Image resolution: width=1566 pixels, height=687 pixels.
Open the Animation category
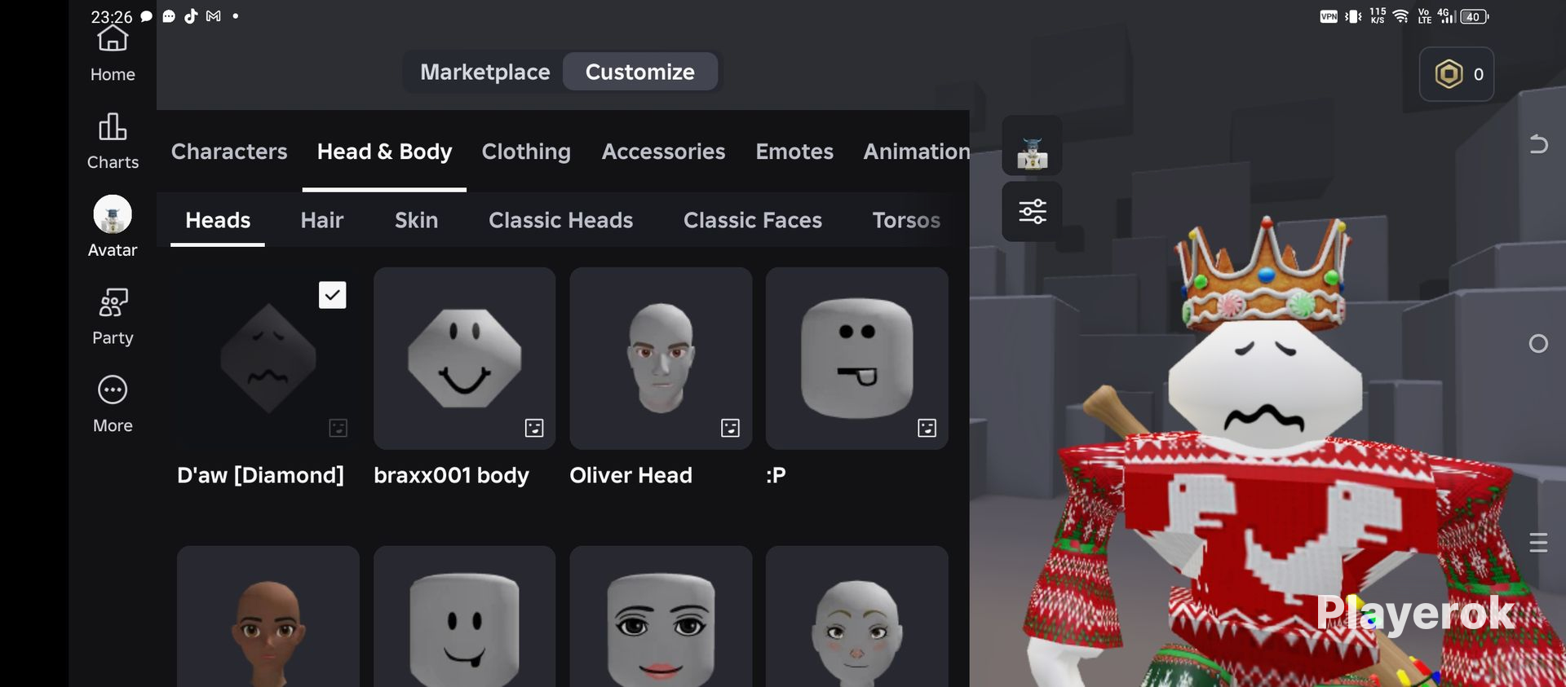[916, 152]
